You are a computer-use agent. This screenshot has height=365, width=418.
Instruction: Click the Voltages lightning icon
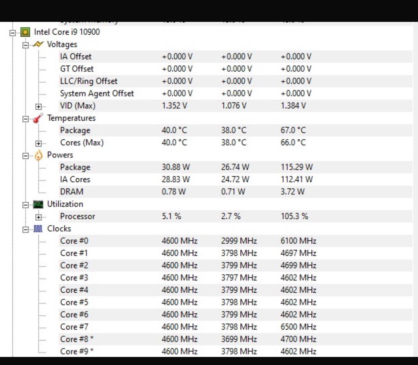click(38, 44)
